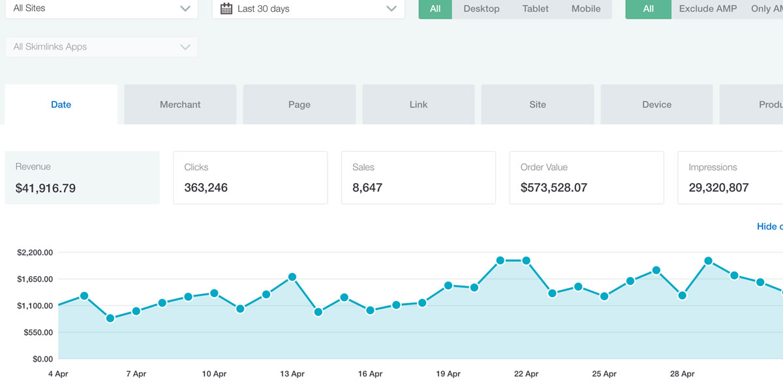Open the Merchant tab
The image size is (783, 391).
click(x=180, y=104)
